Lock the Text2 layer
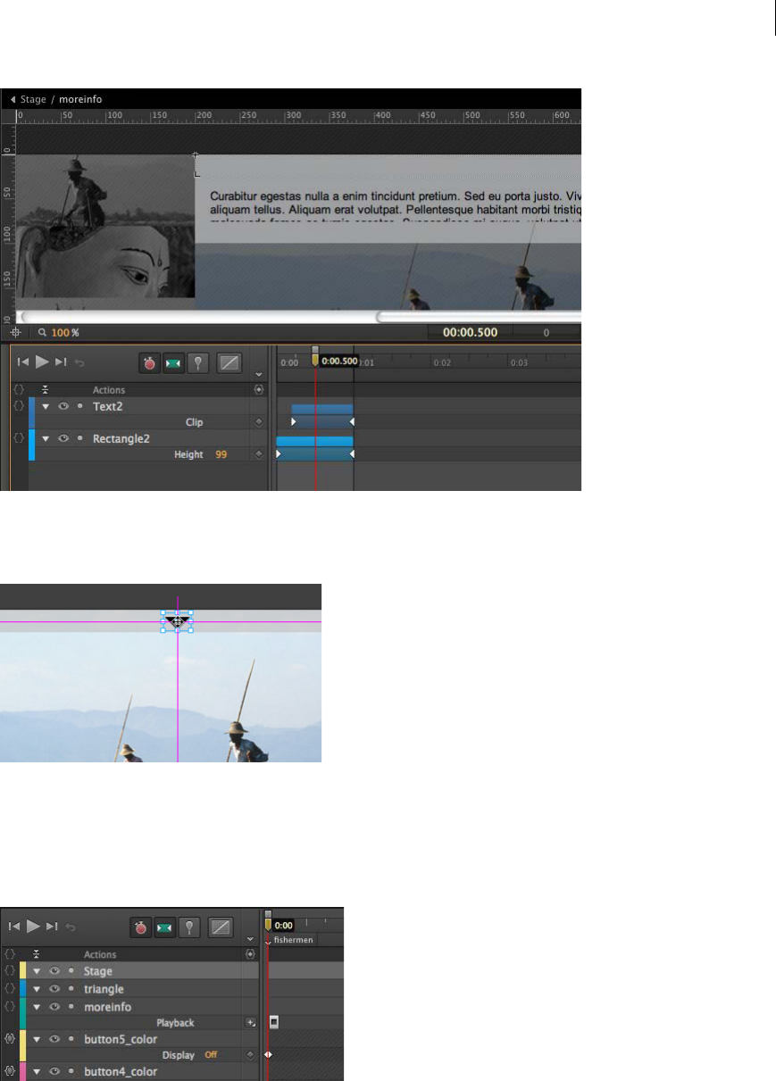The height and width of the screenshot is (1081, 776). point(79,406)
